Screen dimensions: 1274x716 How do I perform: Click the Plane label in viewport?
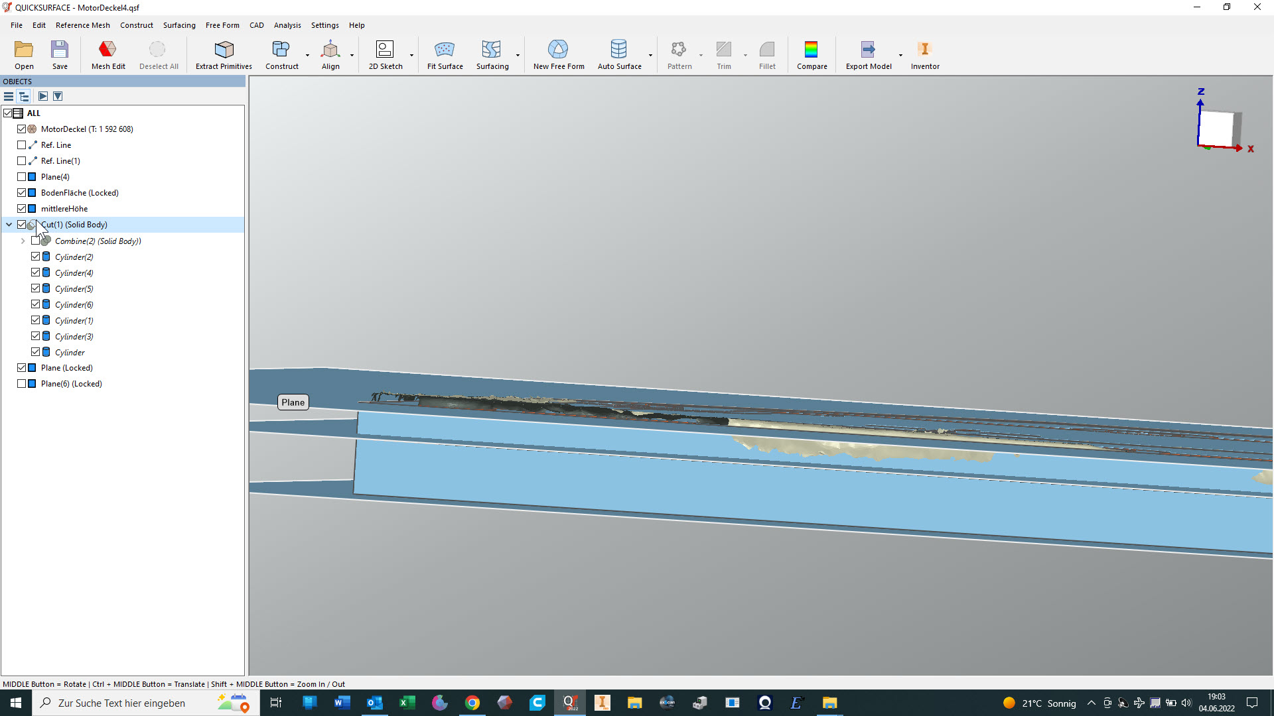coord(293,402)
